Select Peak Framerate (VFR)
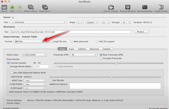Screen dimensions: 169x109 pos(101,55)
